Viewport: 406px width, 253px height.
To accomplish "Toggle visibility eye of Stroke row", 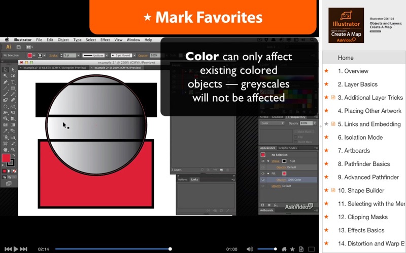I will [263, 161].
